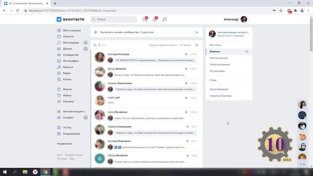
Task: Return to community page link
Action: coord(230,36)
